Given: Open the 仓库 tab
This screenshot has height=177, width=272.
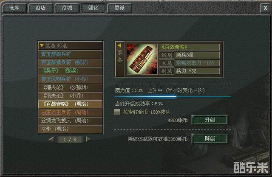Looking at the screenshot, I should (14, 8).
